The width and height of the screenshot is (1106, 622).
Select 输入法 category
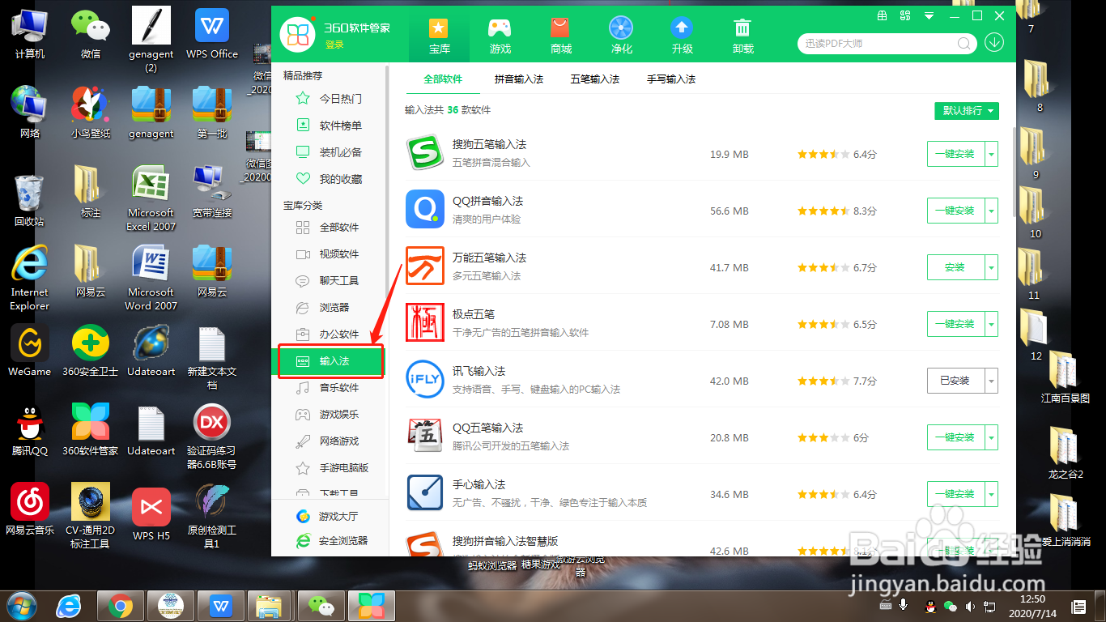coord(330,361)
